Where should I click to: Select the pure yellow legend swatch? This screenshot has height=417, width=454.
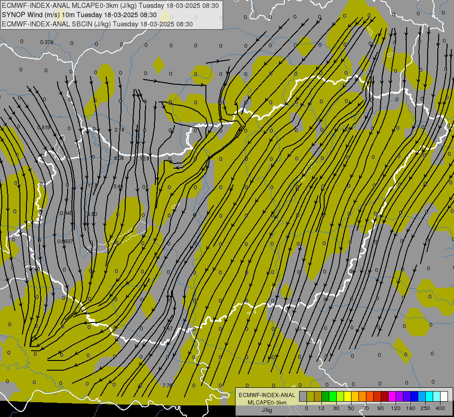pos(348,396)
